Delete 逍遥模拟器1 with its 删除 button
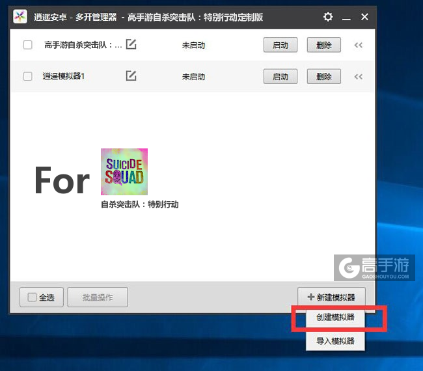 click(323, 77)
